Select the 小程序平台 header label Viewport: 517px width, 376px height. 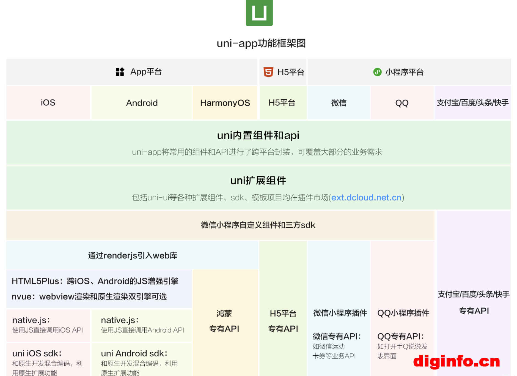click(404, 72)
